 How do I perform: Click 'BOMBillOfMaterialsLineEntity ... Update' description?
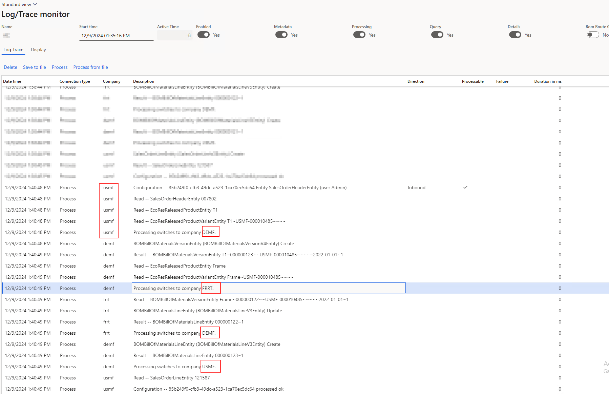tap(208, 311)
